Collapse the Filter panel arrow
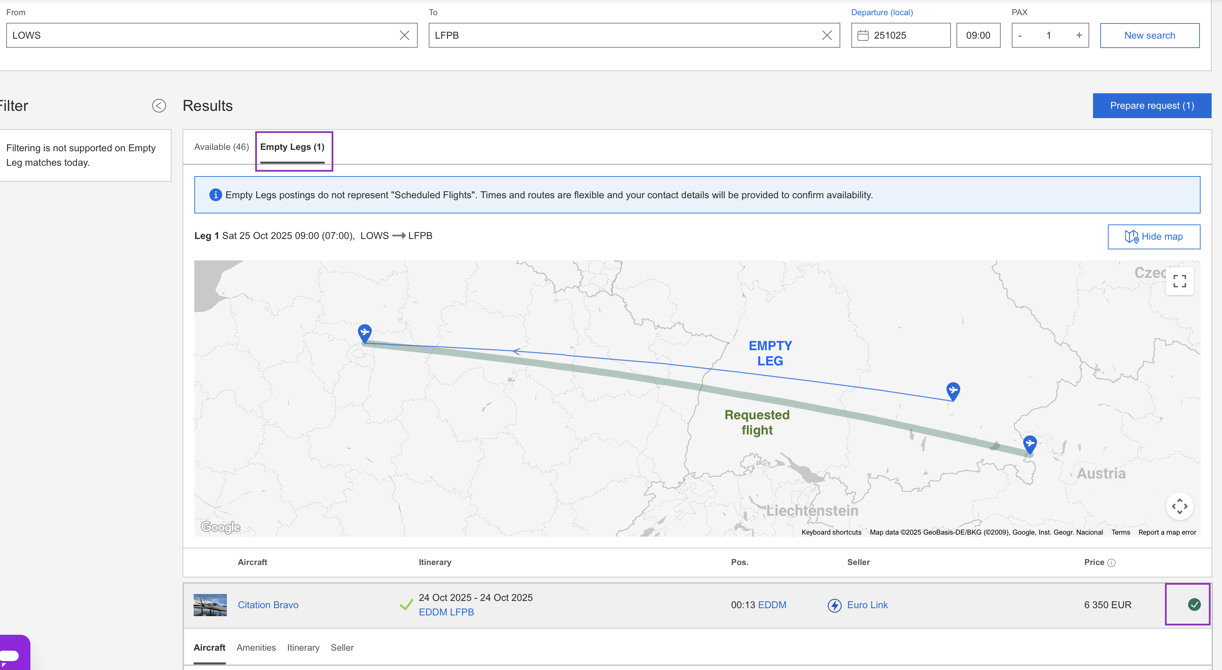The height and width of the screenshot is (670, 1222). (159, 106)
